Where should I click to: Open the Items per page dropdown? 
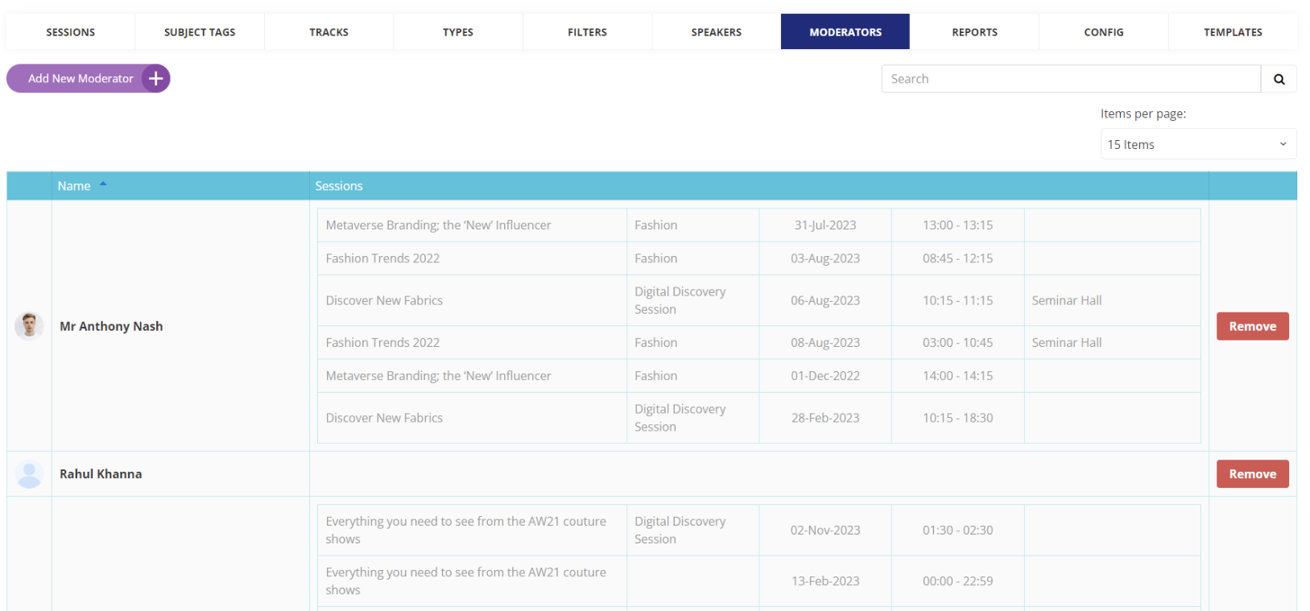point(1197,144)
